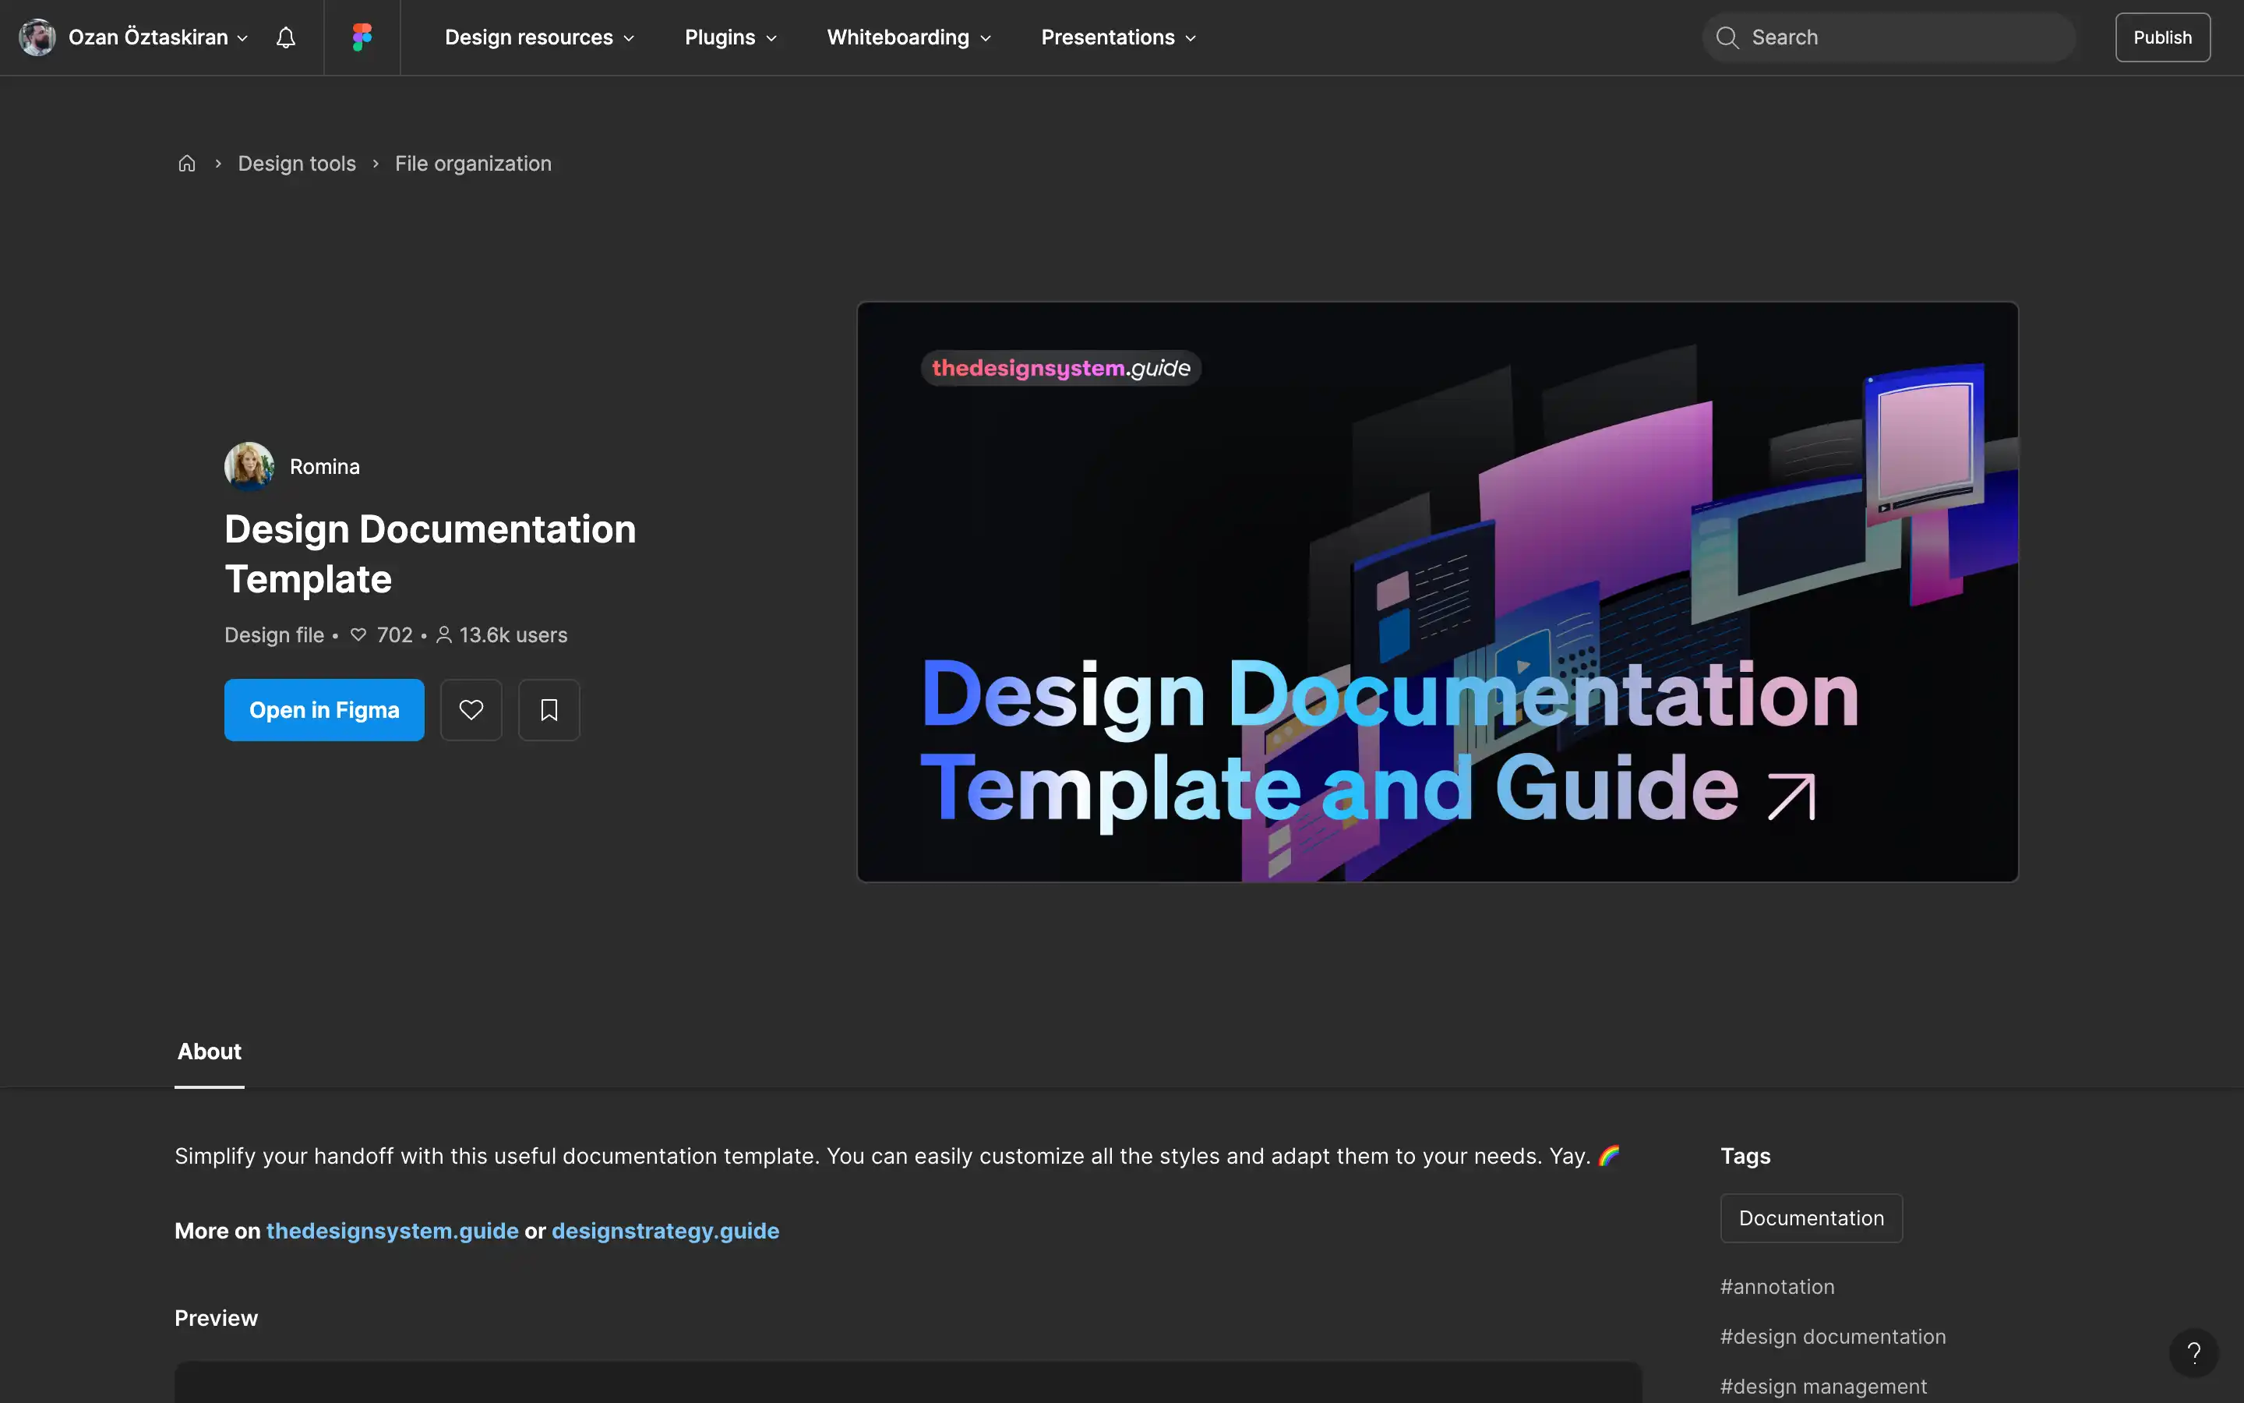Select the Documentation tag
The width and height of the screenshot is (2244, 1403).
click(1811, 1217)
